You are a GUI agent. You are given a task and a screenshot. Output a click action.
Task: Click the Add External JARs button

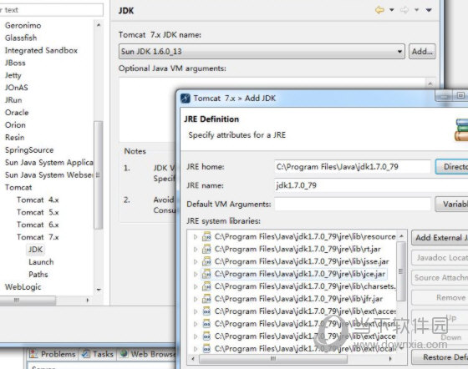(x=440, y=238)
